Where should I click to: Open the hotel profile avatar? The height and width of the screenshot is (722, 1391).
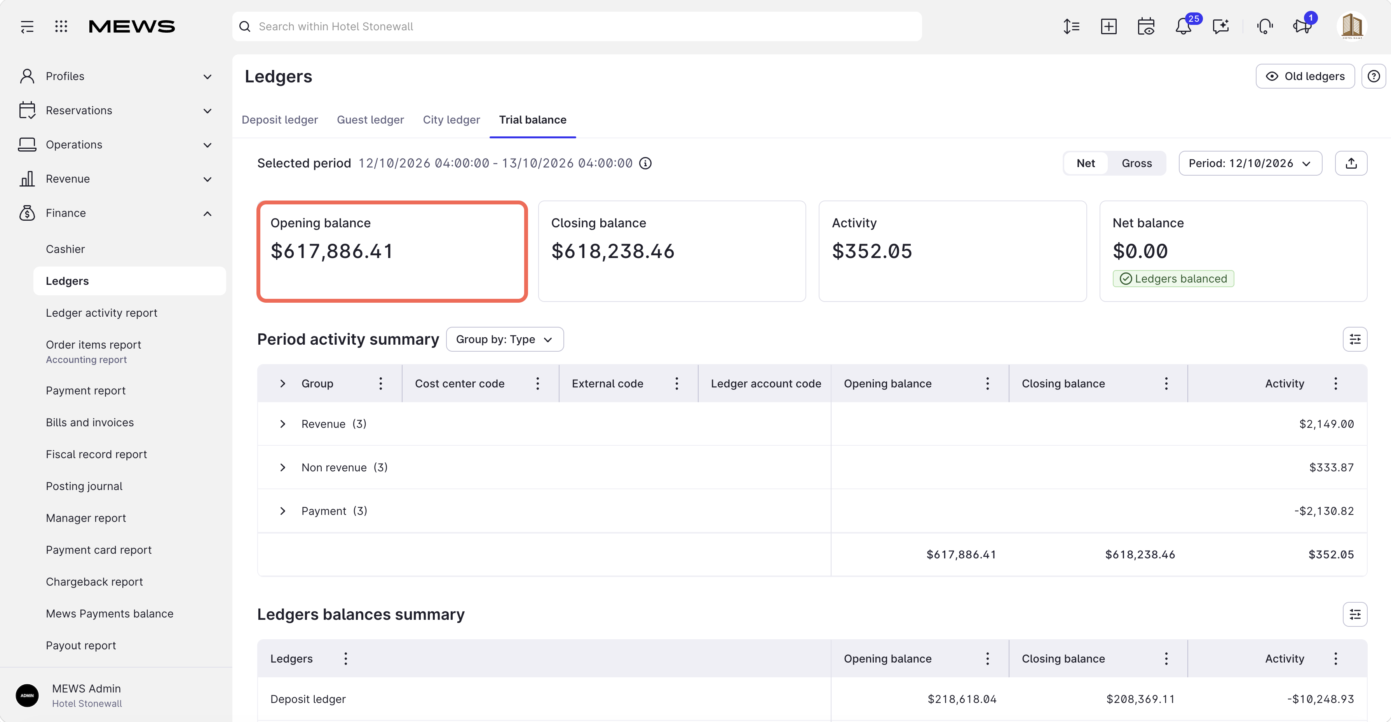coord(1352,26)
